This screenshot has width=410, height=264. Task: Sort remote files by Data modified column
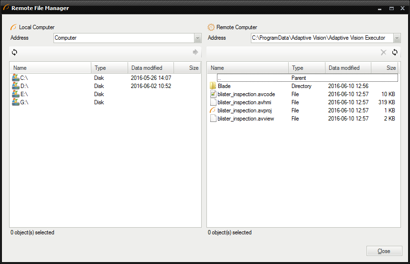coord(348,68)
